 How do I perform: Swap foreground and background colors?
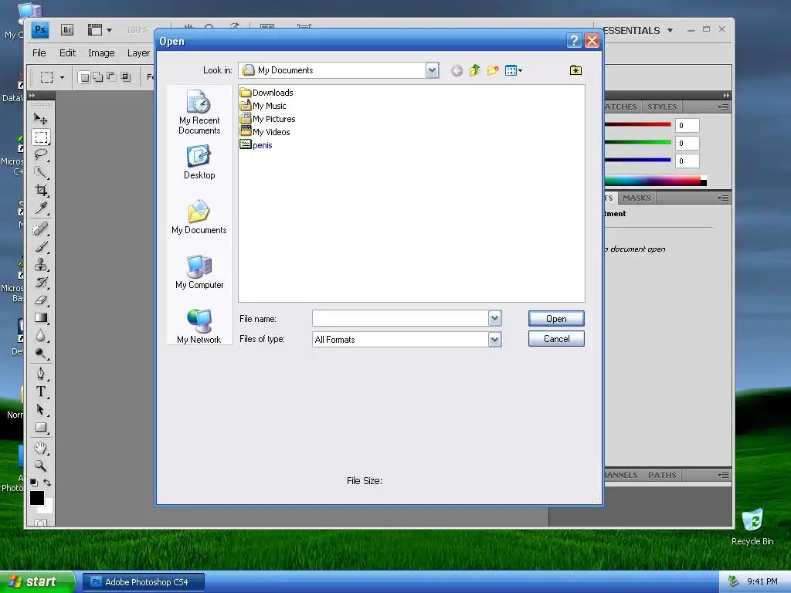47,483
